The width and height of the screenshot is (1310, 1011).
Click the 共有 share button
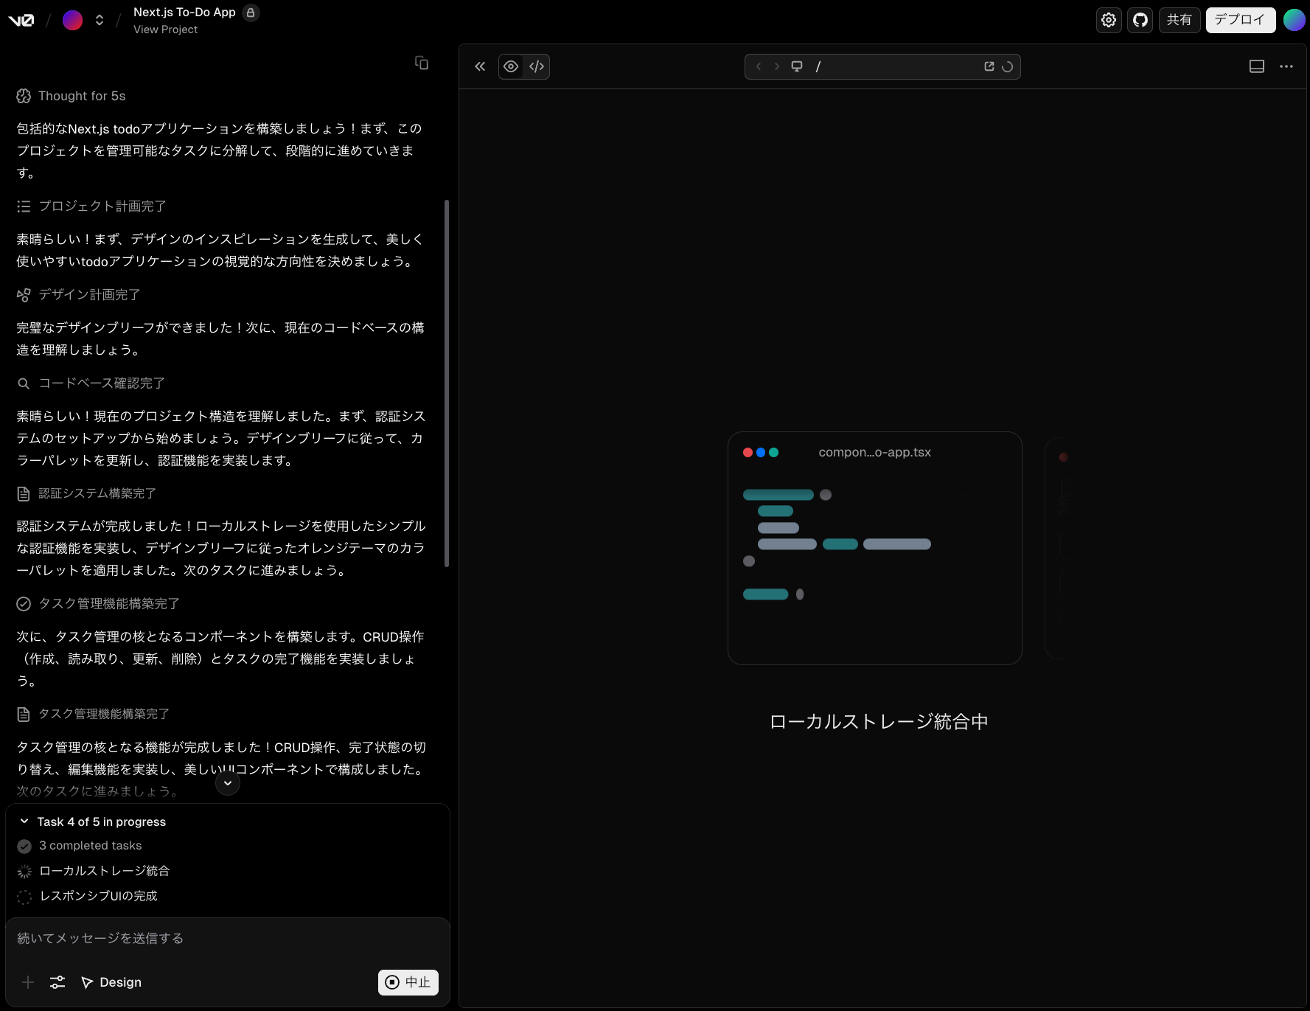(1180, 20)
